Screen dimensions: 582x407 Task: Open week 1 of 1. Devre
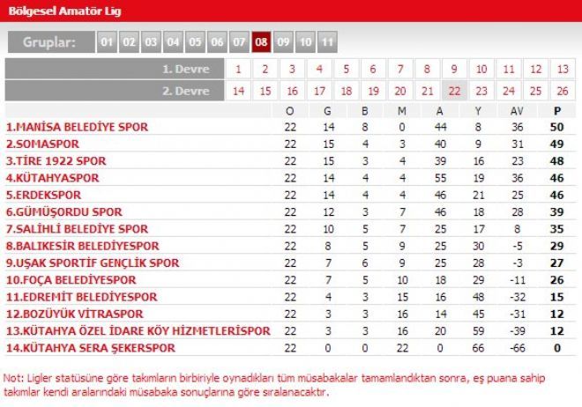[x=238, y=69]
